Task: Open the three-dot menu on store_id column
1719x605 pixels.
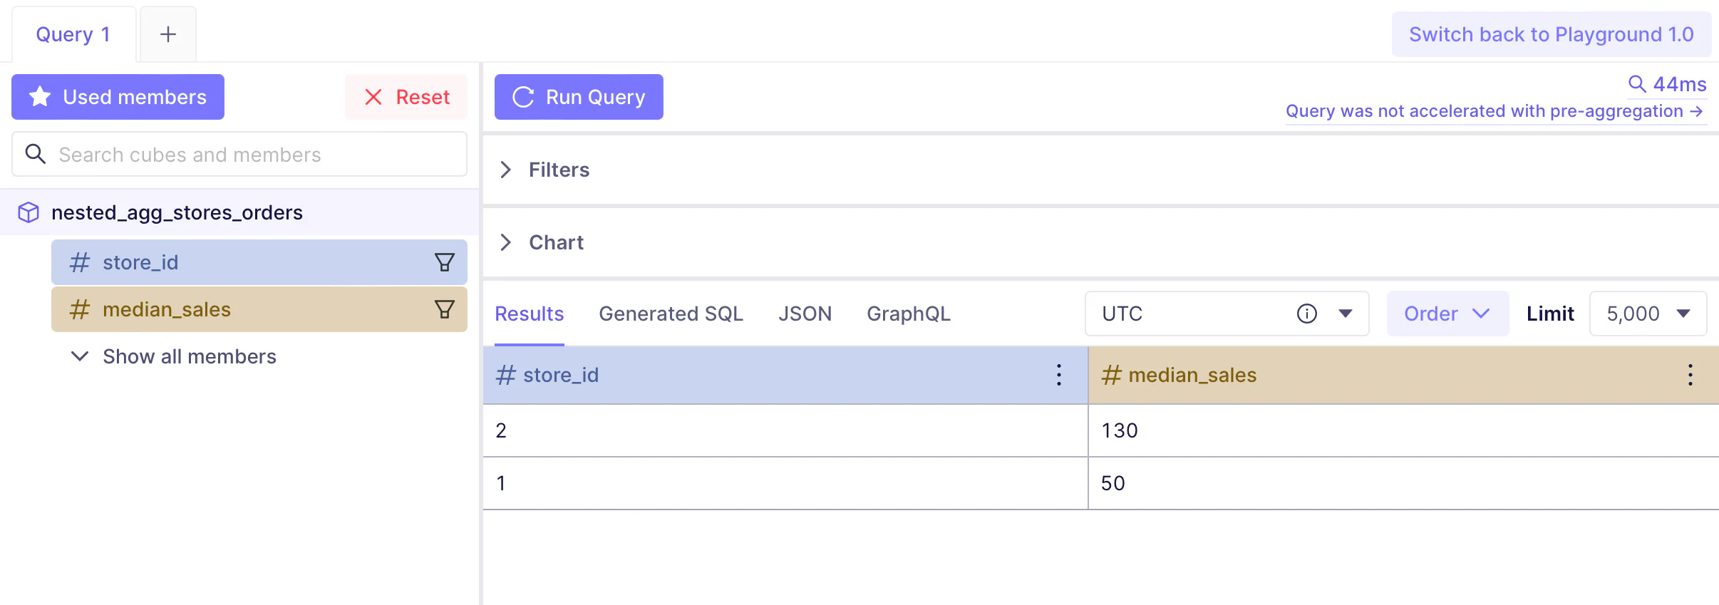Action: point(1059,375)
